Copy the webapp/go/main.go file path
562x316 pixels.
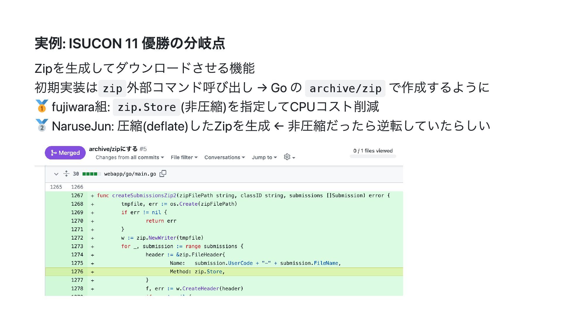pos(163,174)
